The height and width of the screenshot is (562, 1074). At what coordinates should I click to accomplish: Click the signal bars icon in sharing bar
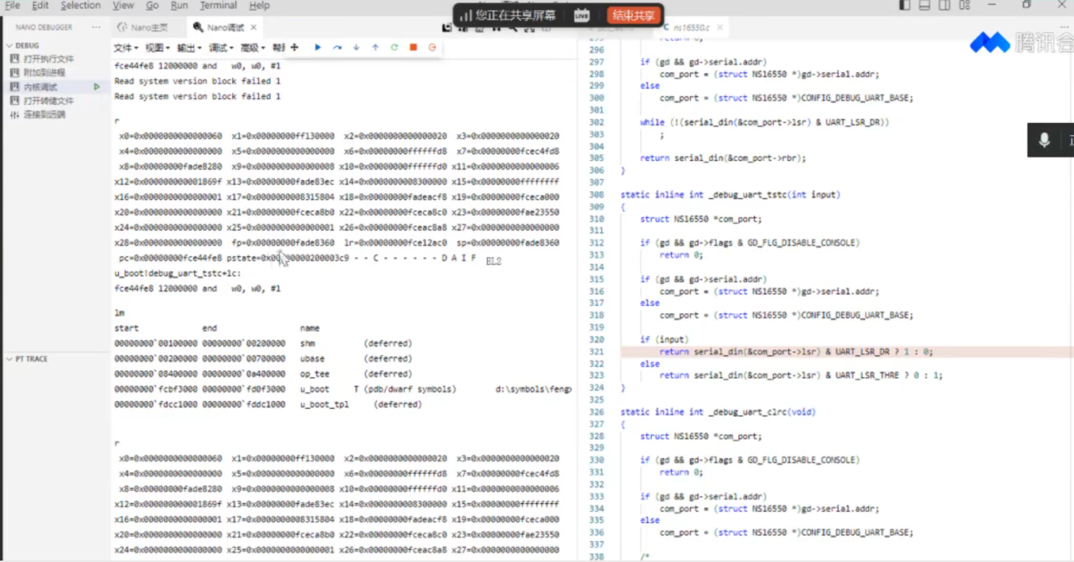click(x=465, y=15)
